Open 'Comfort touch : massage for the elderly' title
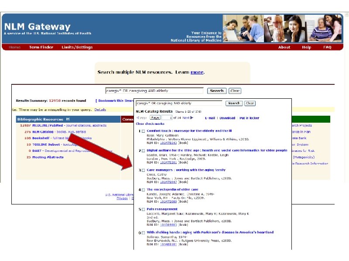This screenshot has height=261, width=349. click(189, 131)
